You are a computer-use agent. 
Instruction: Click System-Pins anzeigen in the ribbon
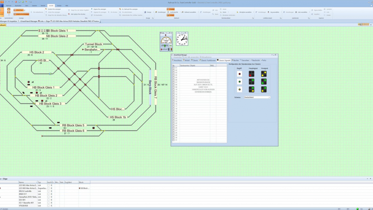[x=54, y=9]
